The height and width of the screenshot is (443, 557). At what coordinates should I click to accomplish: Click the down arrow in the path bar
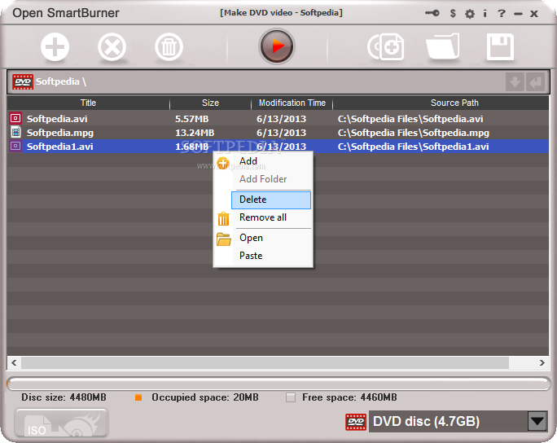point(515,82)
